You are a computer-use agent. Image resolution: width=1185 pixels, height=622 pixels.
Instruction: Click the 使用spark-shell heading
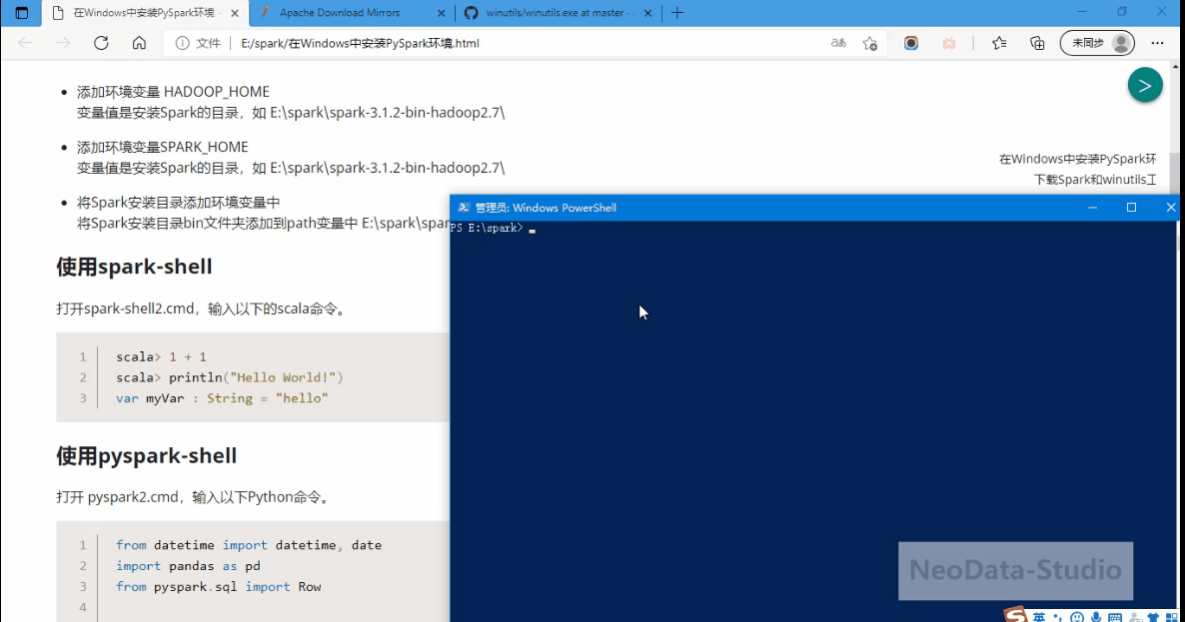coord(134,267)
